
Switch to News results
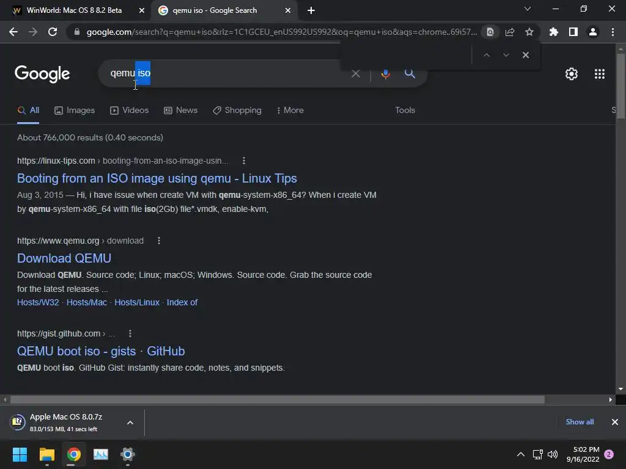(181, 111)
